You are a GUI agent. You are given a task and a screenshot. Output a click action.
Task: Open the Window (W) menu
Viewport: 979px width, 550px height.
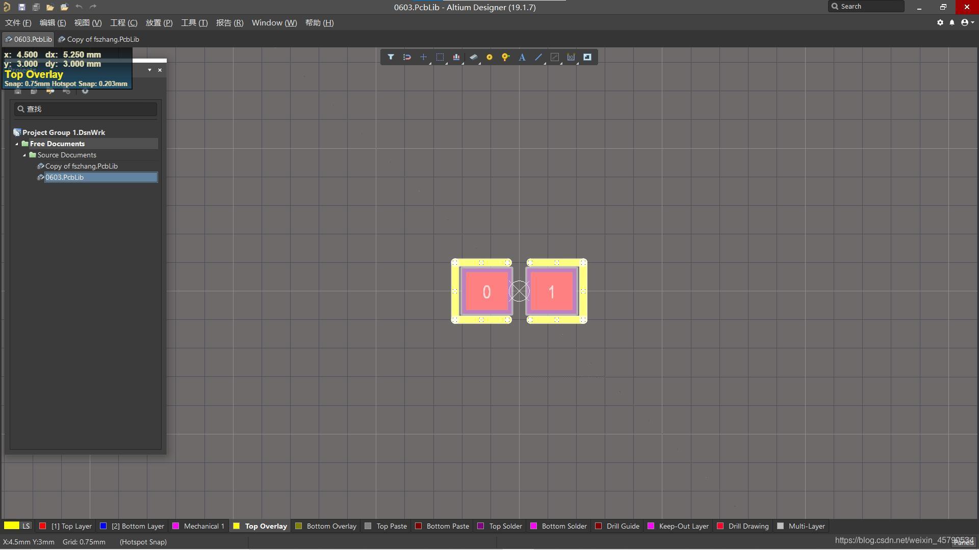(x=274, y=23)
